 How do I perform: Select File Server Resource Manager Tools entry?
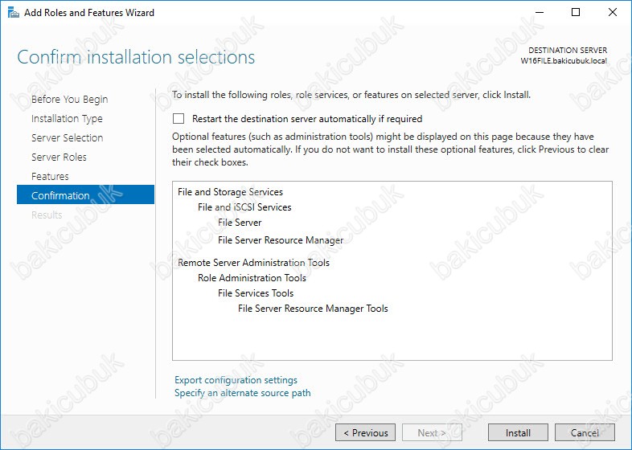click(313, 309)
